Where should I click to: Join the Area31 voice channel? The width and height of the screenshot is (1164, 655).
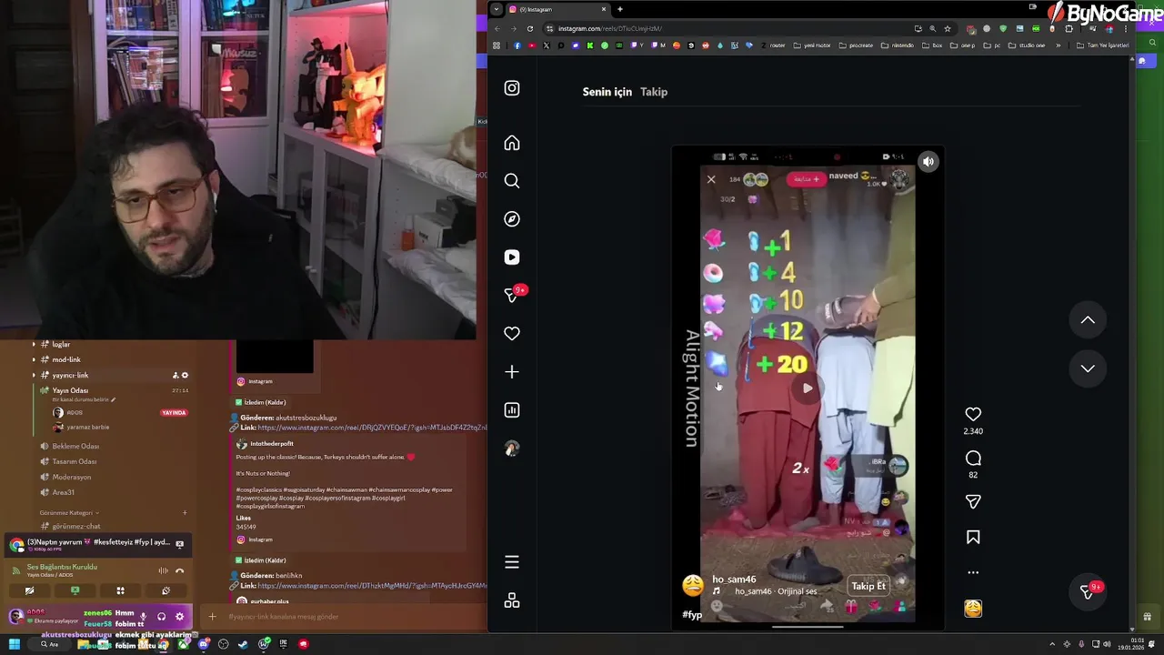click(x=64, y=492)
